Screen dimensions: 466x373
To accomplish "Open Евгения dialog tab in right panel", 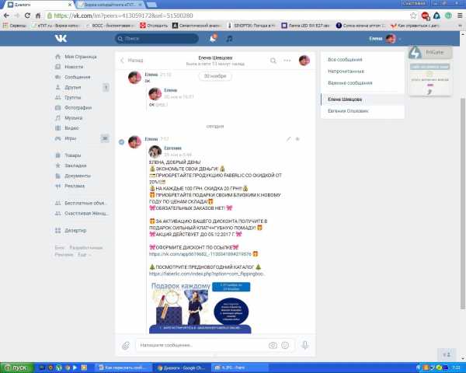I will point(348,111).
